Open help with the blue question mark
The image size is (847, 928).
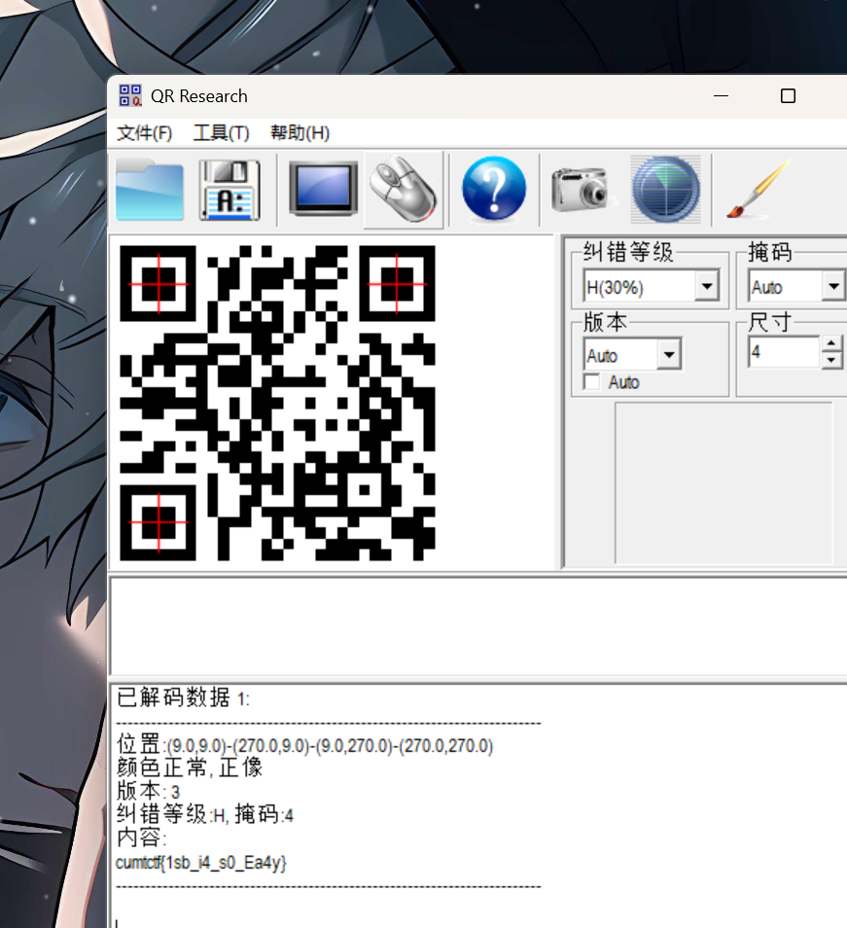pyautogui.click(x=494, y=190)
